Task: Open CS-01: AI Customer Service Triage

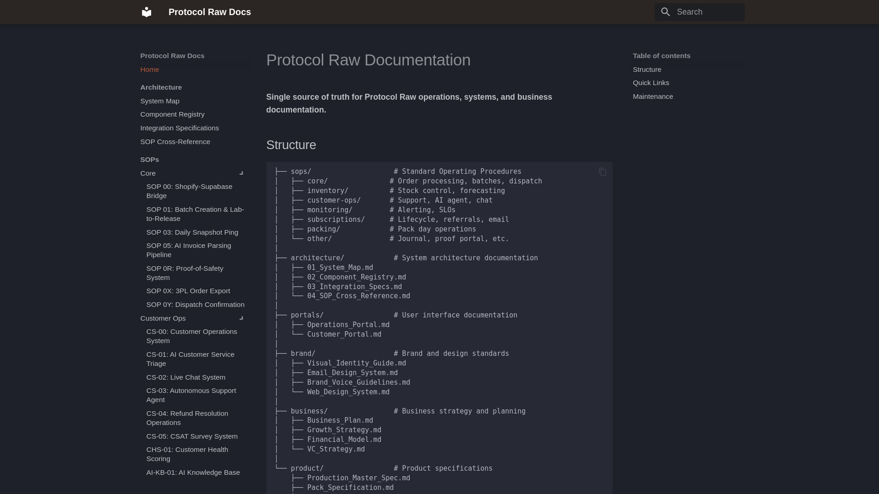Action: (x=190, y=359)
